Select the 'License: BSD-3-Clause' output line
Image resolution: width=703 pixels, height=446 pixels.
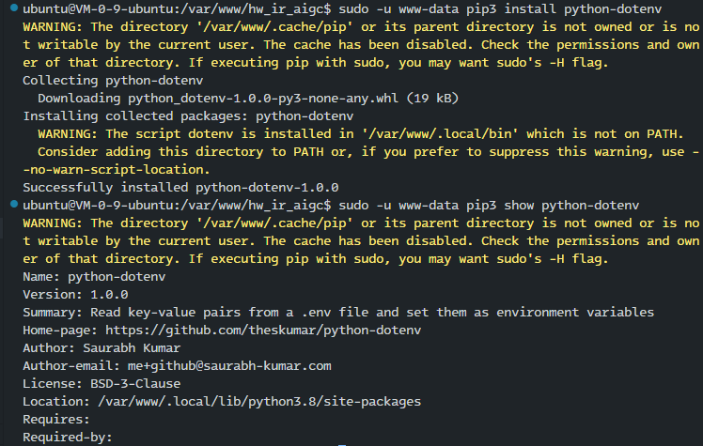[102, 384]
